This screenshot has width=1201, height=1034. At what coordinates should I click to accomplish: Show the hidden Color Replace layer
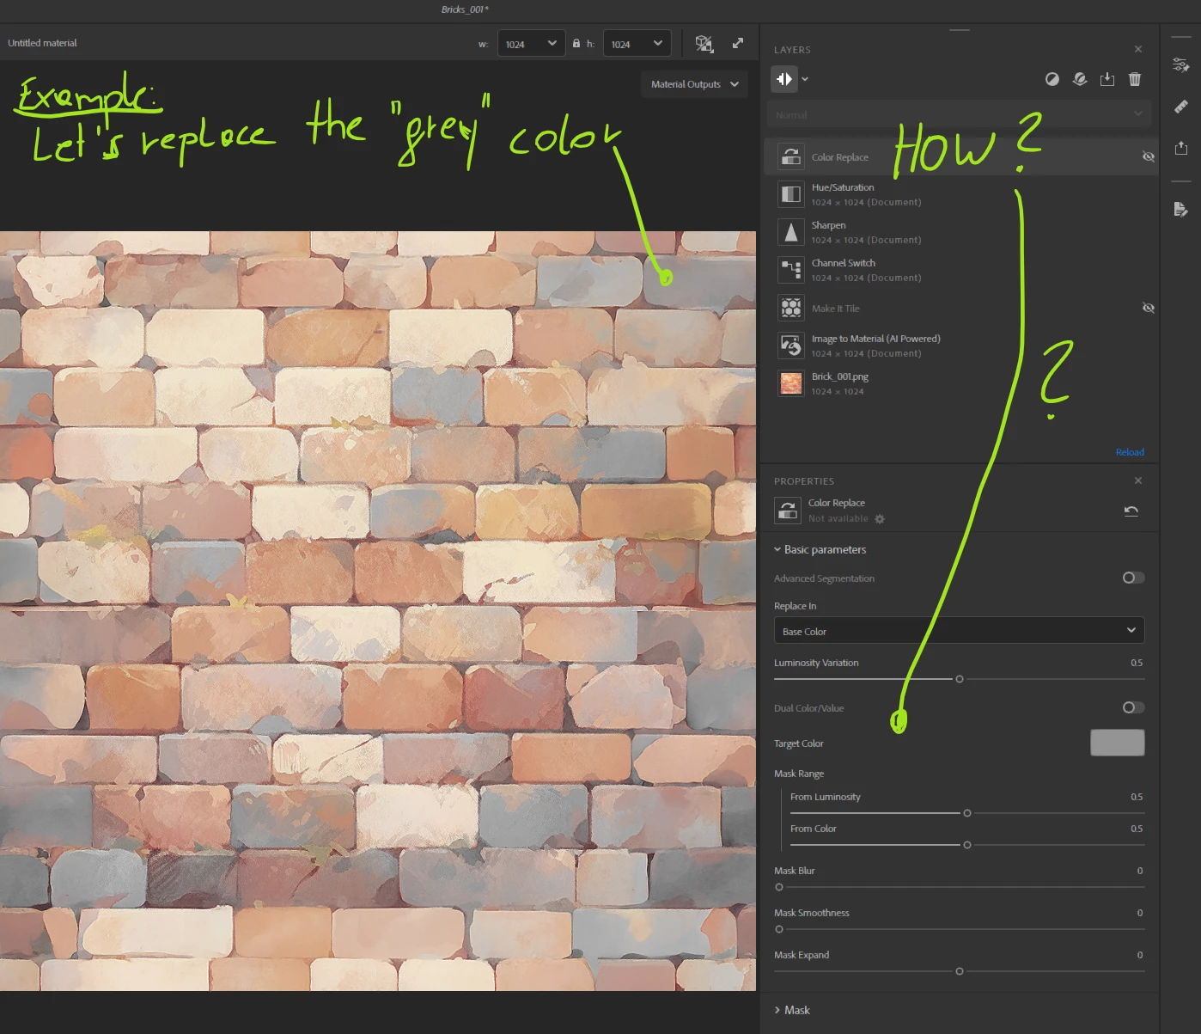coord(1149,156)
